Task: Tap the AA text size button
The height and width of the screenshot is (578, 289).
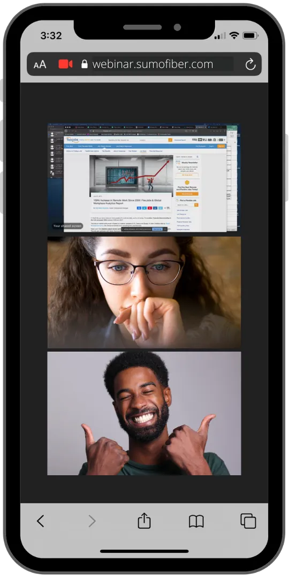Action: 40,65
